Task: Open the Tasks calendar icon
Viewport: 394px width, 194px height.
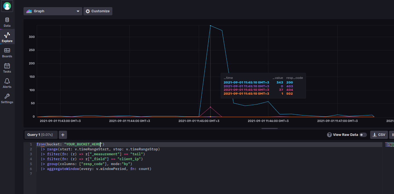Action: click(x=7, y=66)
